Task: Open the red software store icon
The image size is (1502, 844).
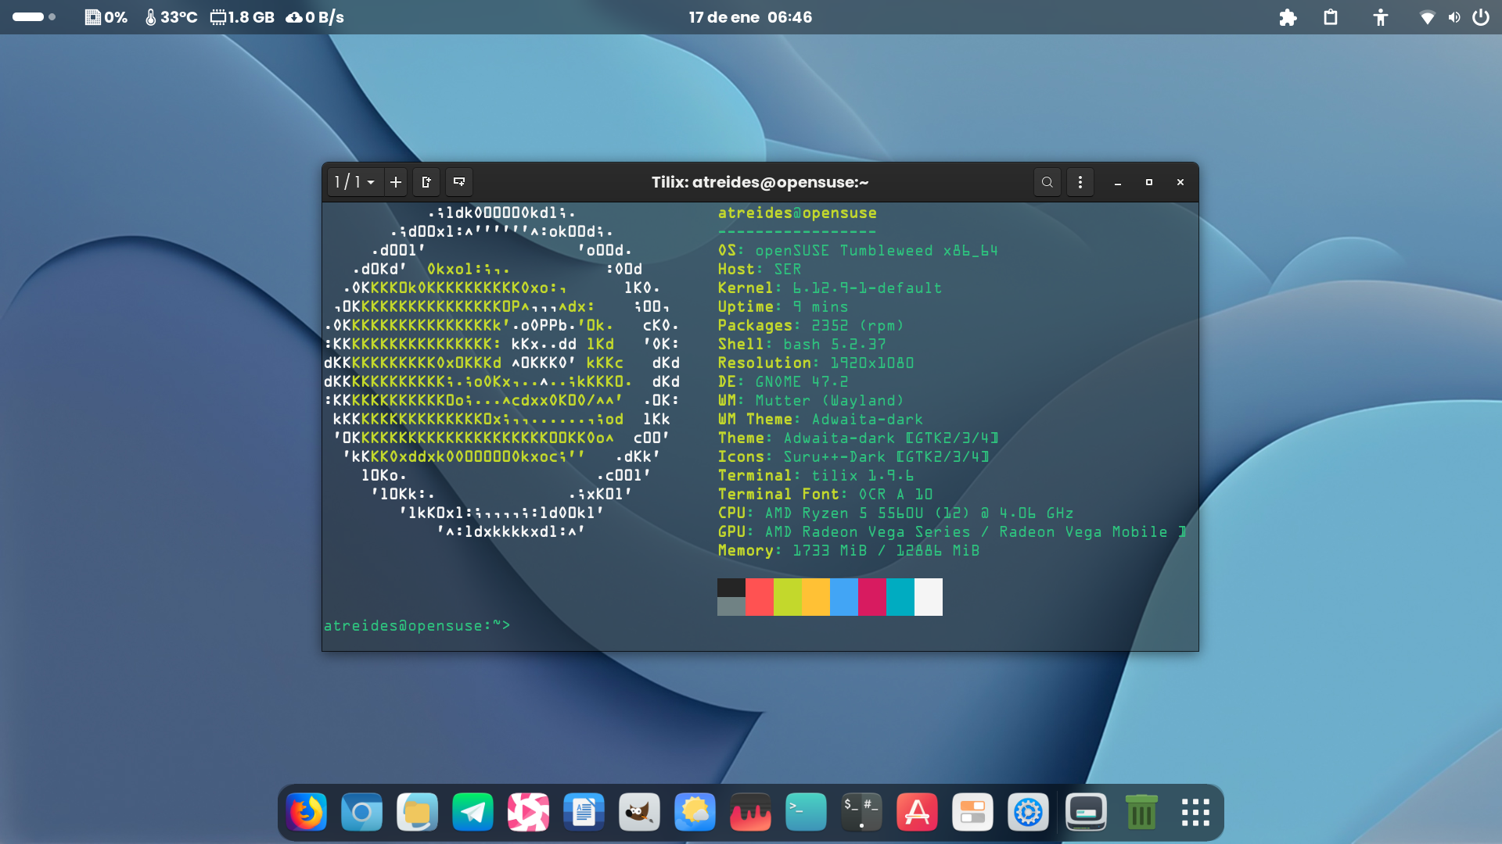Action: [x=917, y=813]
